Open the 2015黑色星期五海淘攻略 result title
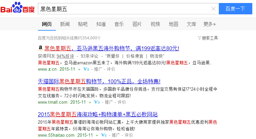 [x=98, y=114]
